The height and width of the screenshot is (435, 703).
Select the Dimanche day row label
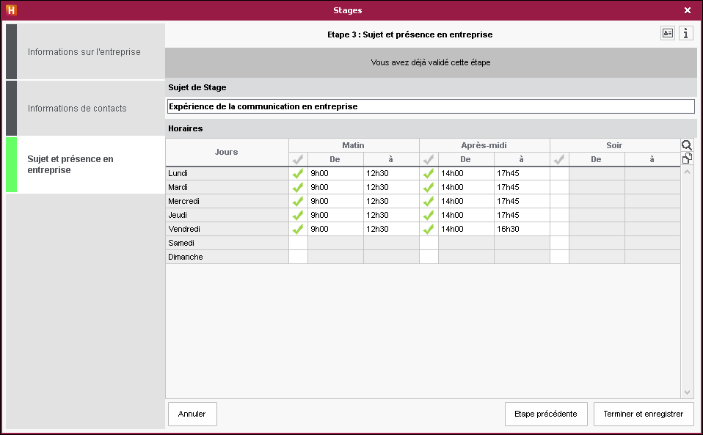[x=227, y=257]
